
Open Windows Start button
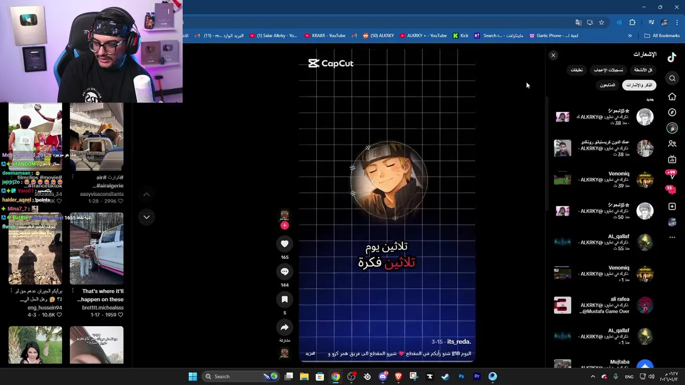193,376
